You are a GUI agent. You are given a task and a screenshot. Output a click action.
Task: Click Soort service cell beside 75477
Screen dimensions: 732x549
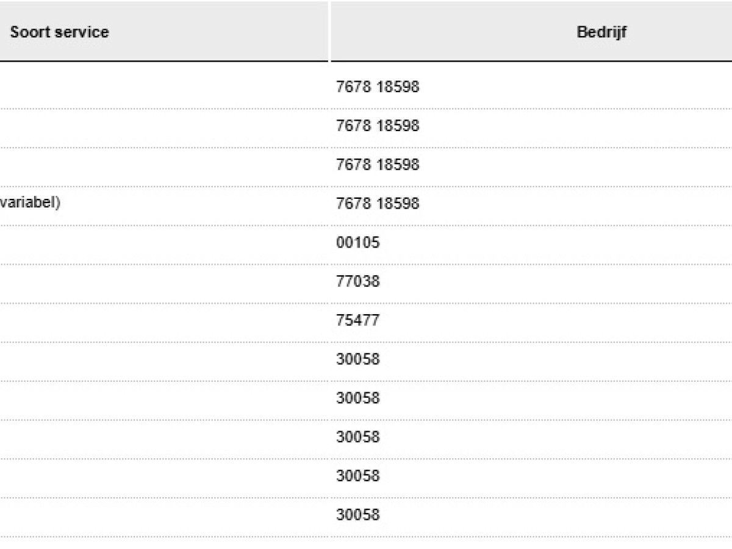(x=165, y=320)
